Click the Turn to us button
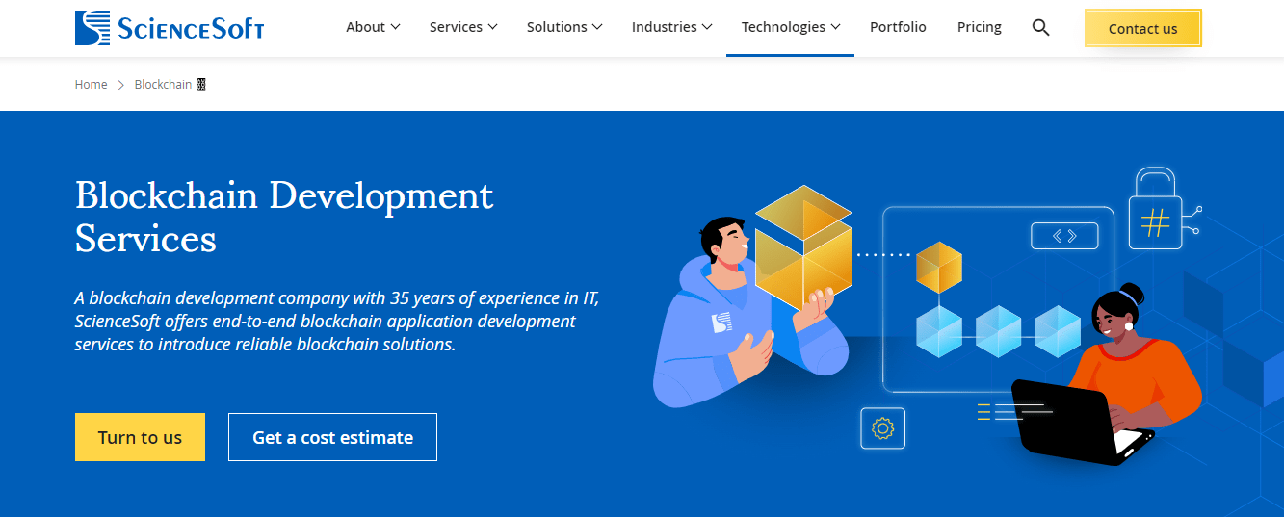This screenshot has width=1284, height=517. (x=140, y=437)
